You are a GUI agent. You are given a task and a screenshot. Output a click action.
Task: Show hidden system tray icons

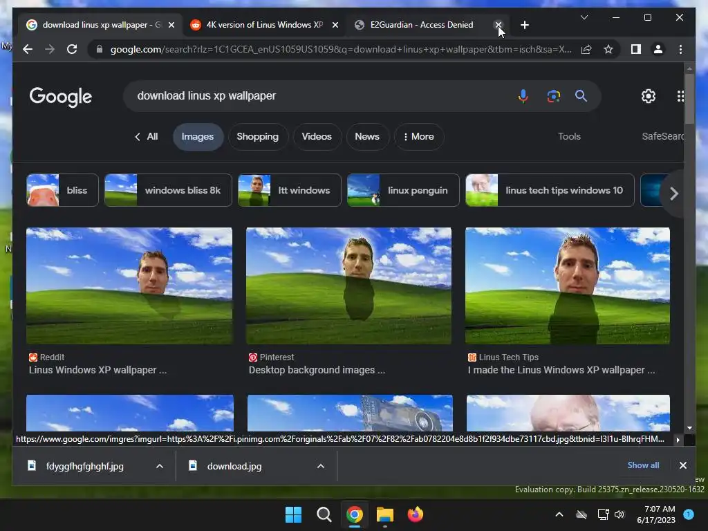click(559, 514)
